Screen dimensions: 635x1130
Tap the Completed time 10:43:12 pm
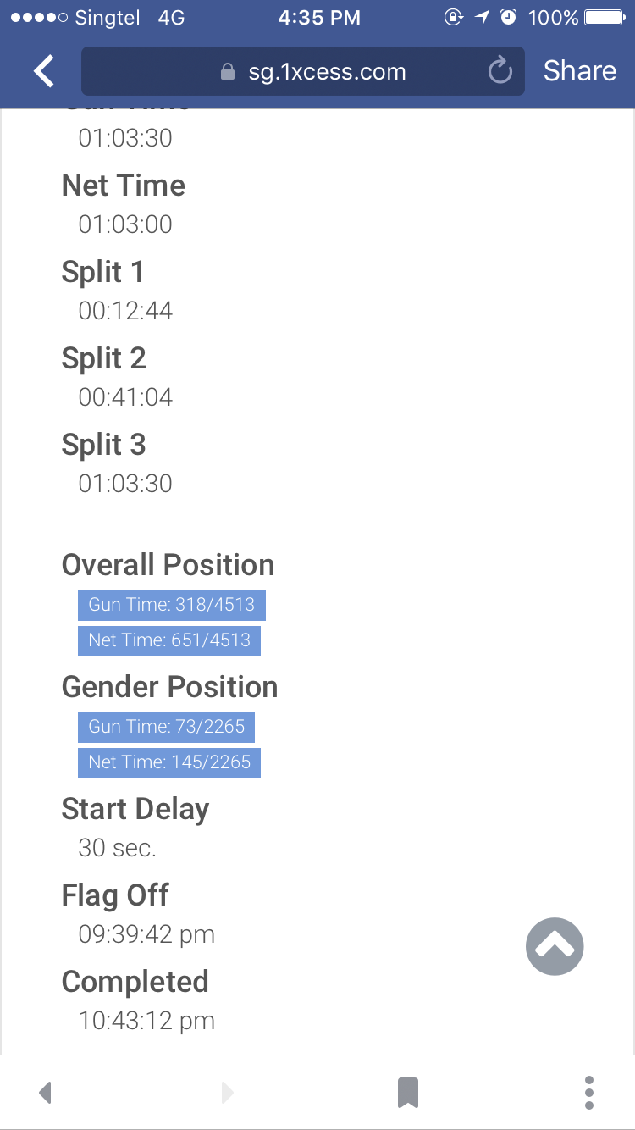click(x=146, y=1021)
